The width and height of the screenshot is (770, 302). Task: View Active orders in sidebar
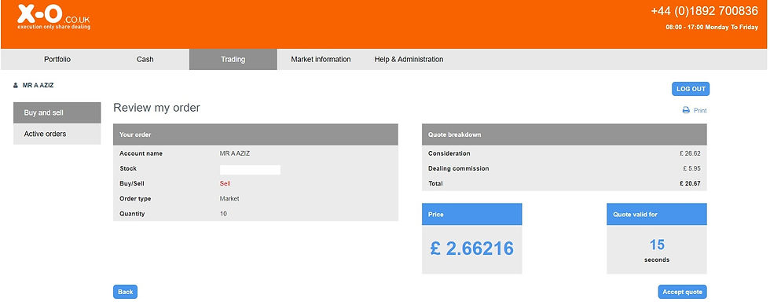pos(57,134)
